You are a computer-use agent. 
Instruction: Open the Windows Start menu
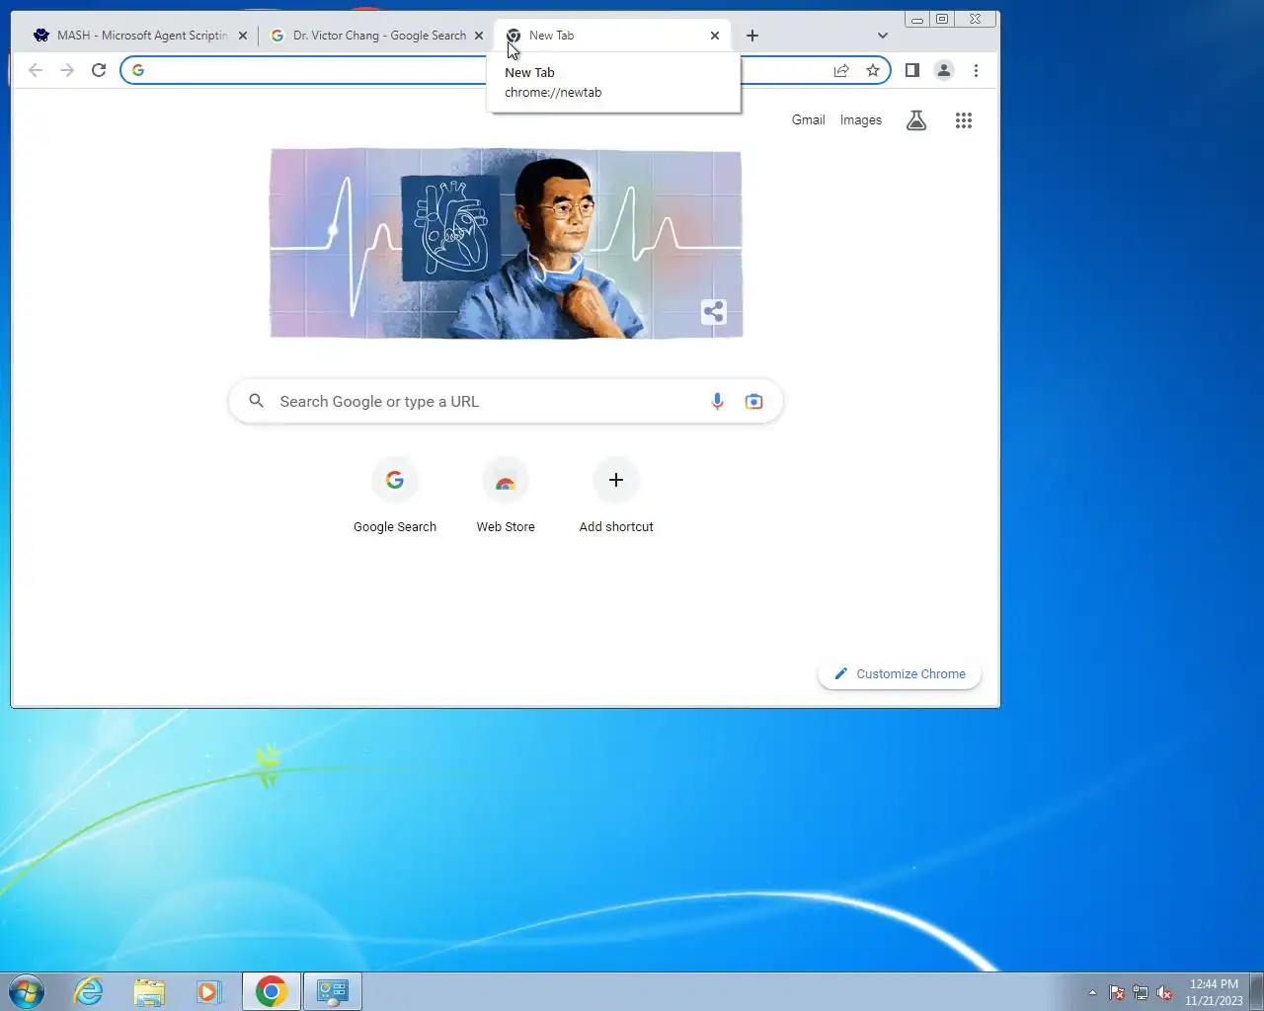coord(27,991)
